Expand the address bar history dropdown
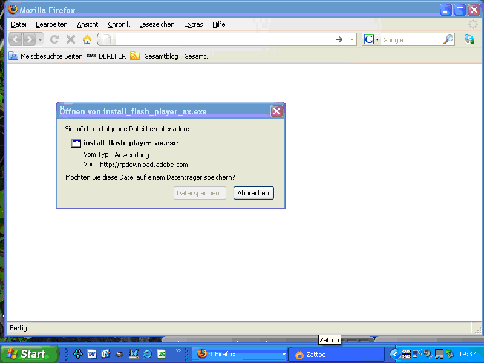Viewport: 484px width, 363px height. coord(352,39)
